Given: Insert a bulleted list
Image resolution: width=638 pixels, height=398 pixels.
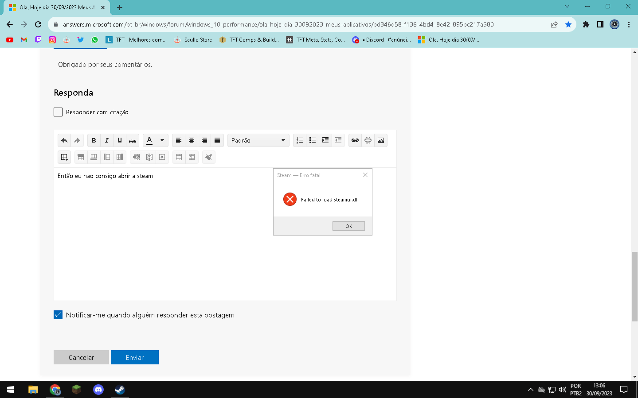Looking at the screenshot, I should click(313, 140).
